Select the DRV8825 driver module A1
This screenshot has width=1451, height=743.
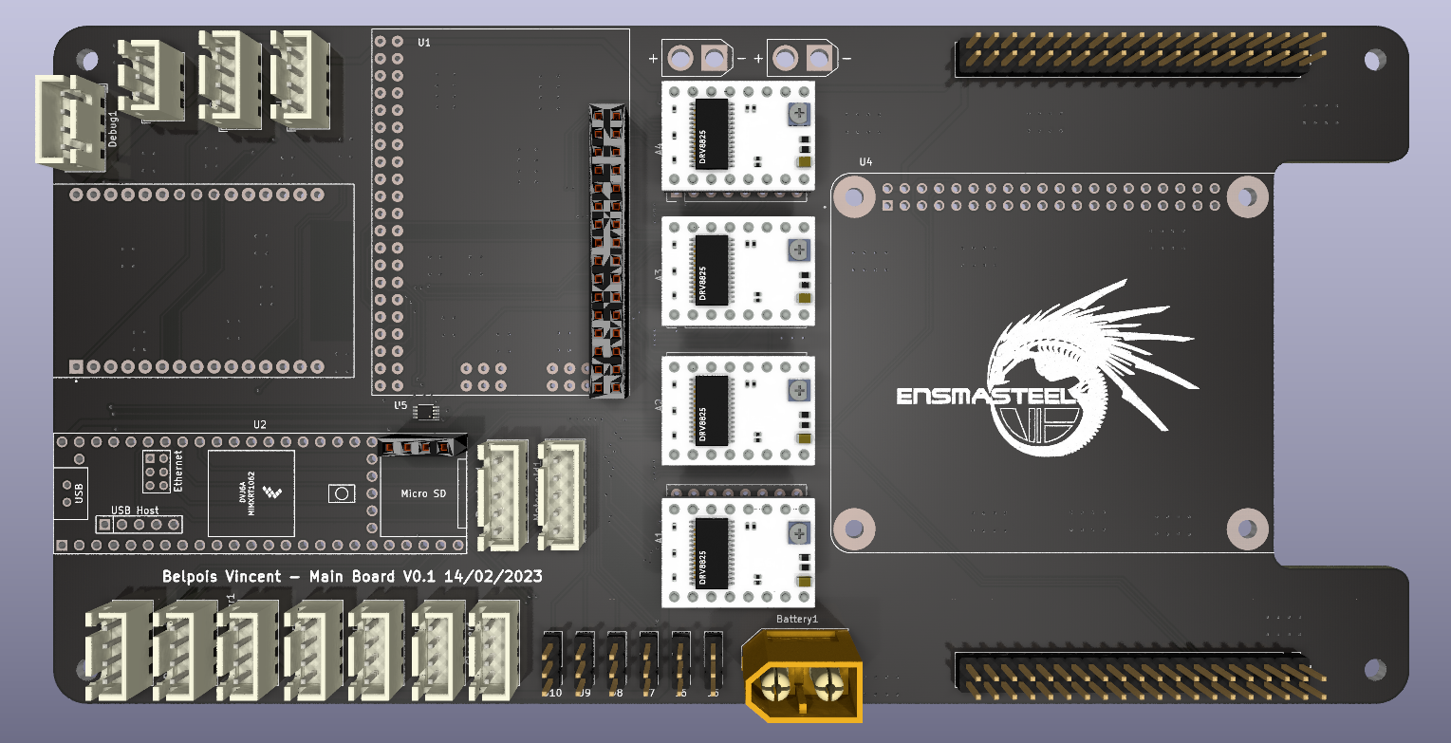737,552
